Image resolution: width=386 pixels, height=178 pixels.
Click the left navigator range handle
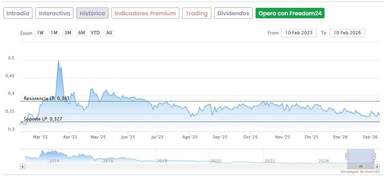point(347,156)
